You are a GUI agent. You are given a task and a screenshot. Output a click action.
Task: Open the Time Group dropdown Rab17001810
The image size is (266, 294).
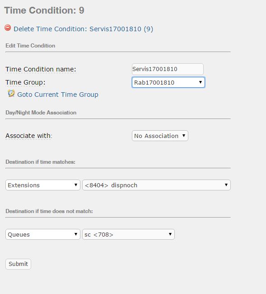[168, 82]
